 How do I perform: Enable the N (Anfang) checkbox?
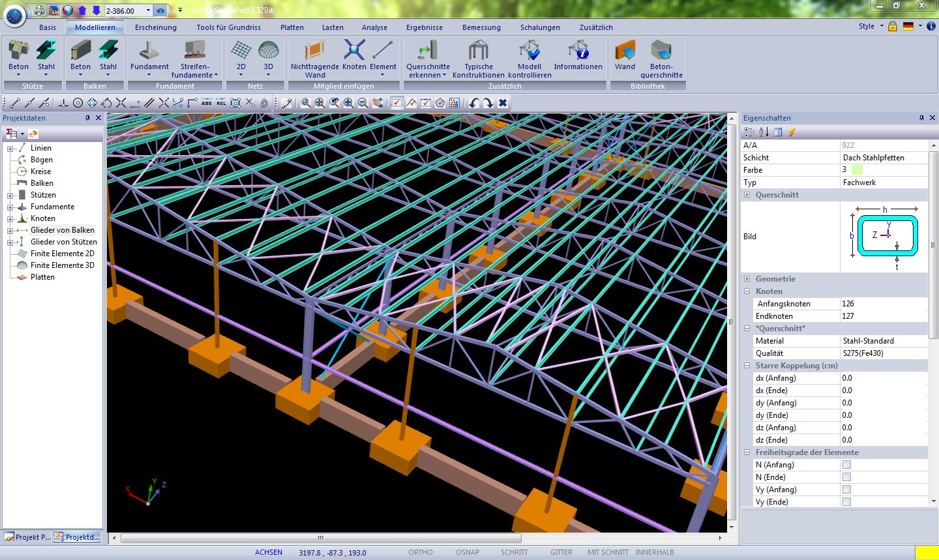coord(846,465)
